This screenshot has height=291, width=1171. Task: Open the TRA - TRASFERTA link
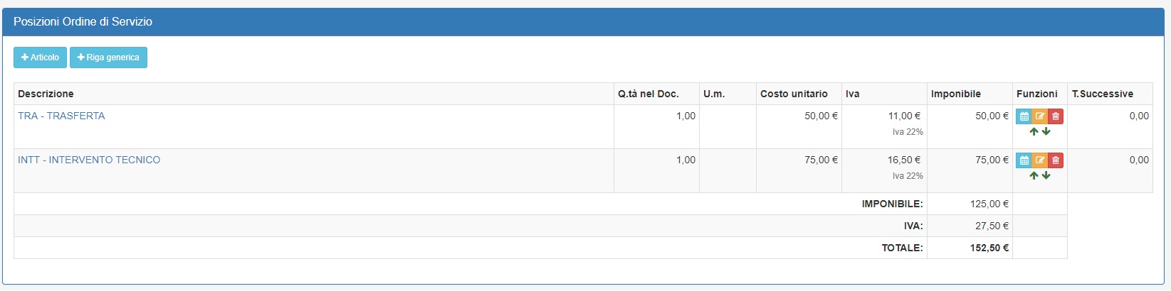pyautogui.click(x=61, y=116)
